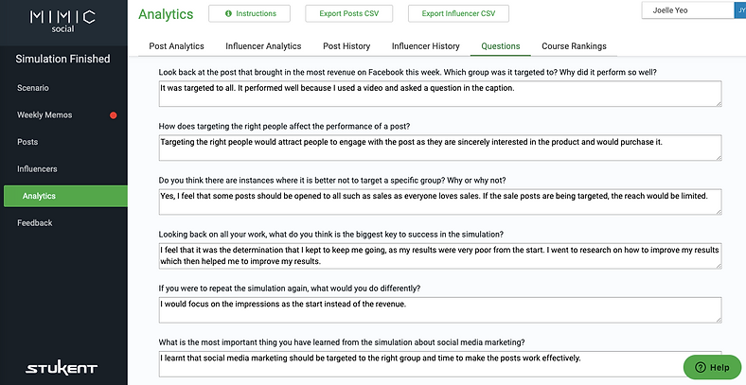This screenshot has height=385, width=746.
Task: Focus the 'what would you do differently' answer field
Action: [x=440, y=310]
